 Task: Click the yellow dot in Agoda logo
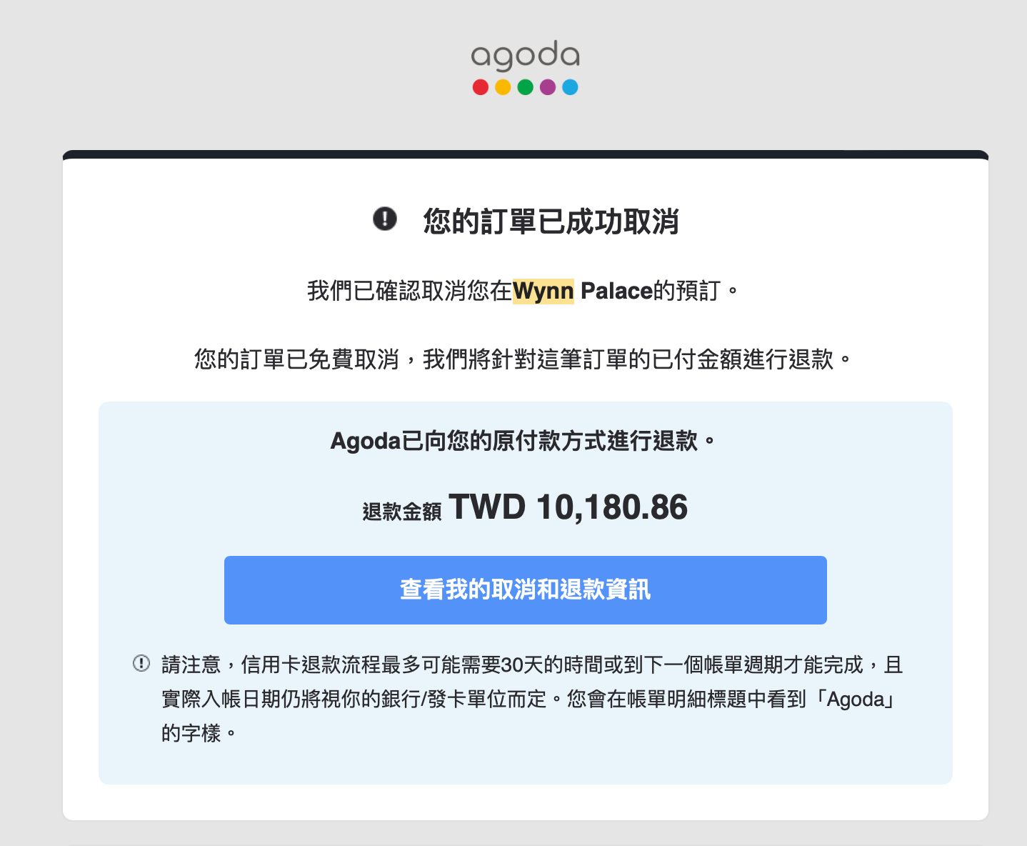pos(503,87)
